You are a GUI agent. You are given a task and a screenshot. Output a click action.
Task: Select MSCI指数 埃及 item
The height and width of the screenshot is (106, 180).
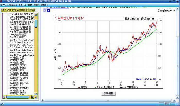click(17, 60)
